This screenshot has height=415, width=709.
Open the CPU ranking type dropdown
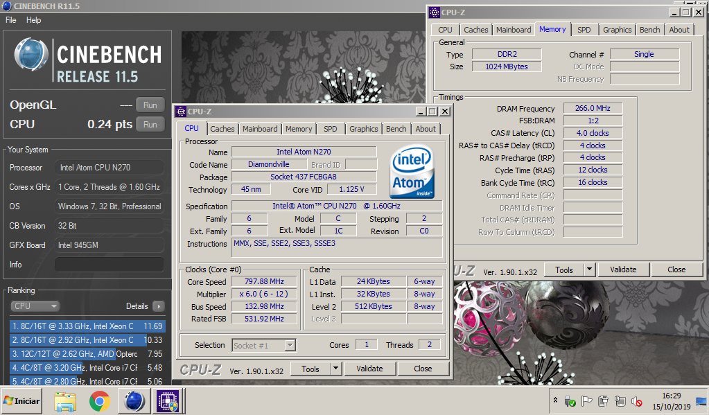point(35,306)
